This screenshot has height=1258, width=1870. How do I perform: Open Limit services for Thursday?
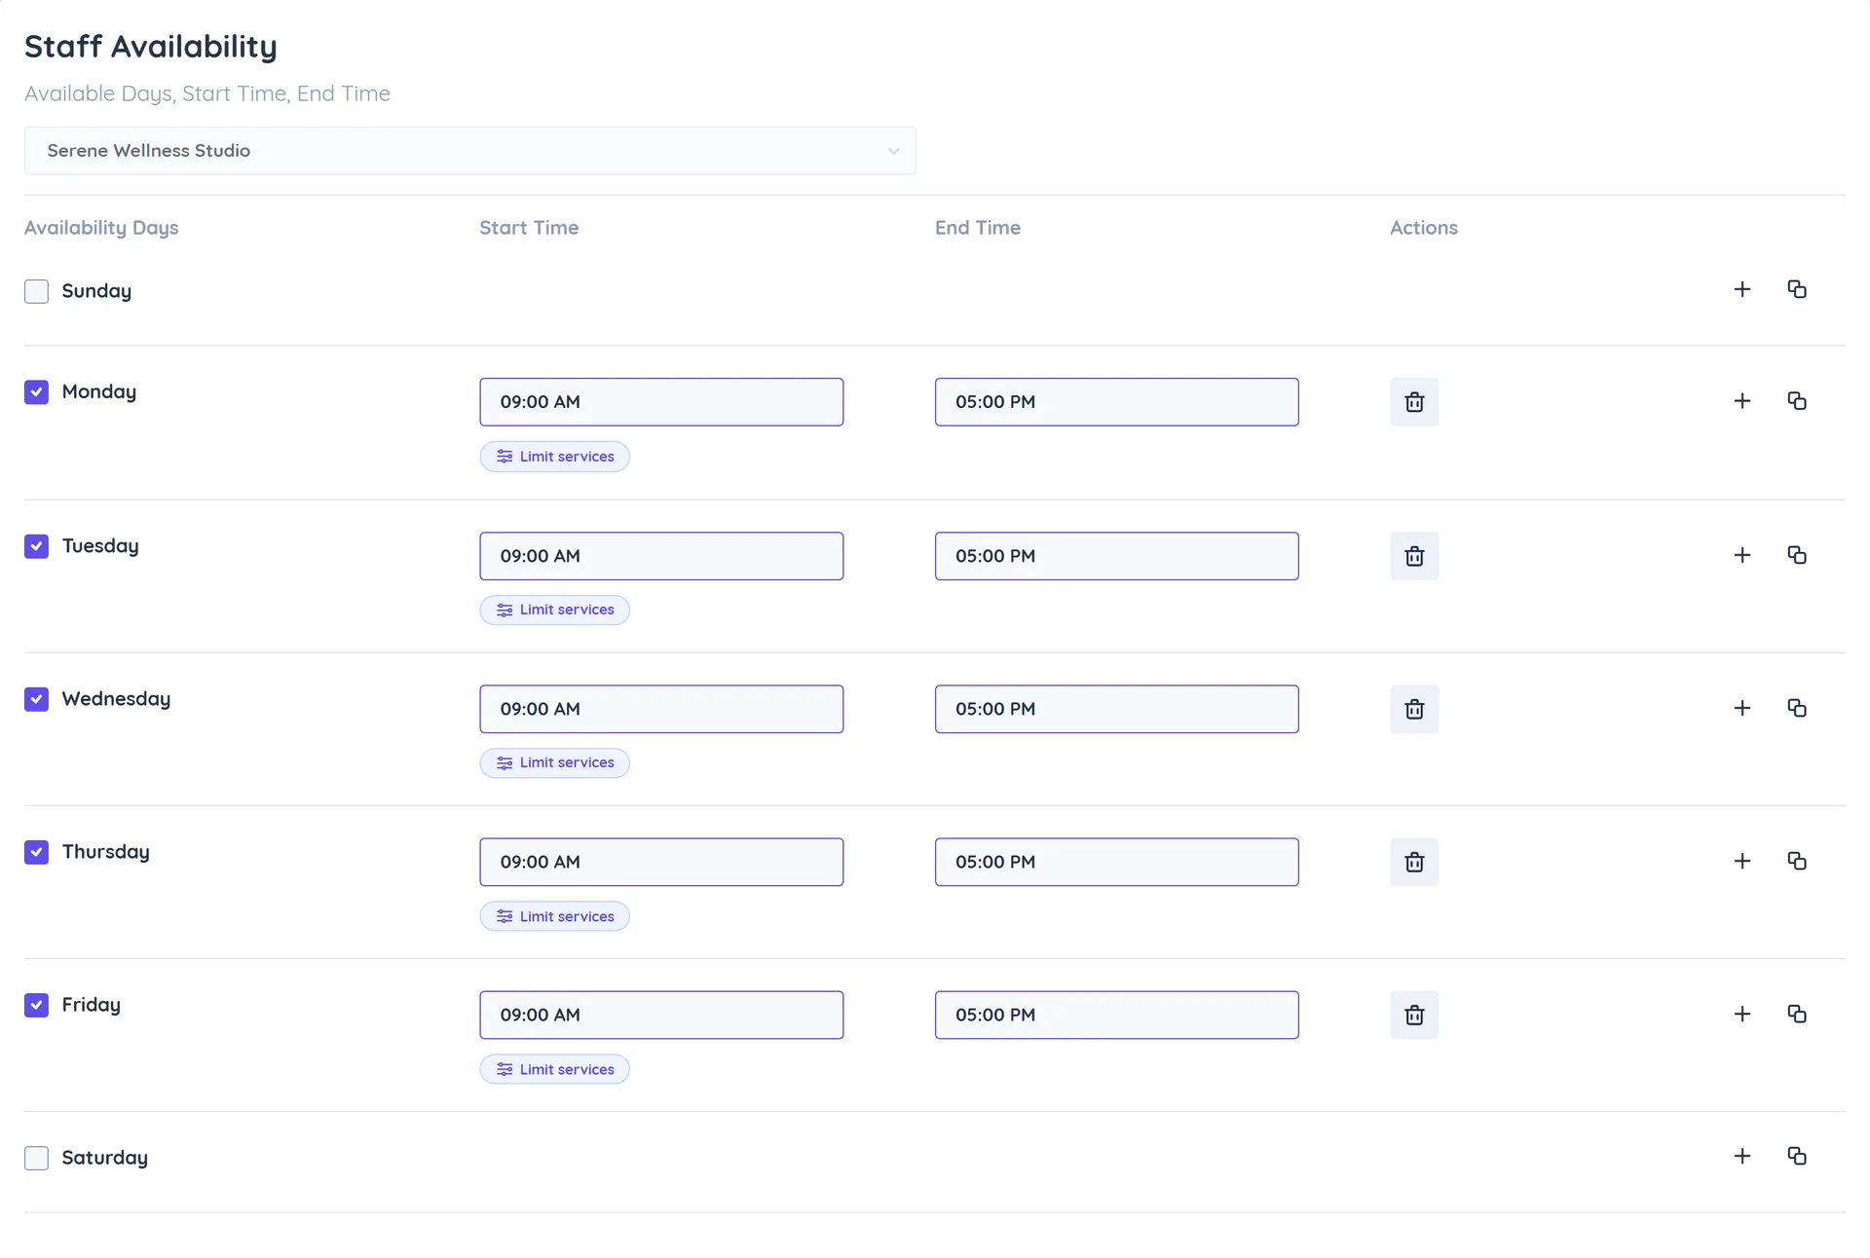pyautogui.click(x=554, y=916)
